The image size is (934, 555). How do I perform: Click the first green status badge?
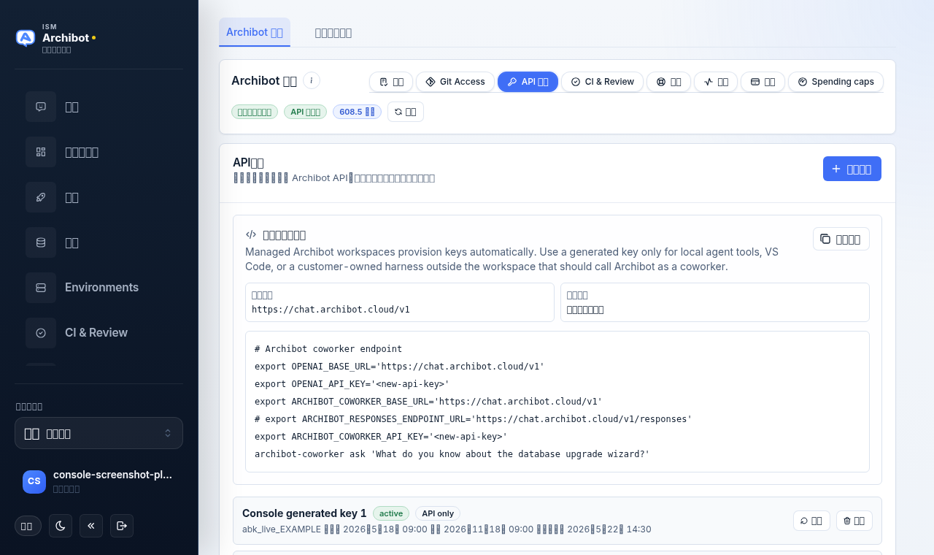[255, 112]
